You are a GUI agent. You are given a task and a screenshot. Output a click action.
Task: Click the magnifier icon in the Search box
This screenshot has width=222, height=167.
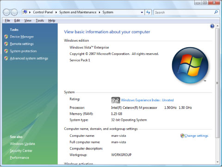pyautogui.click(x=216, y=12)
